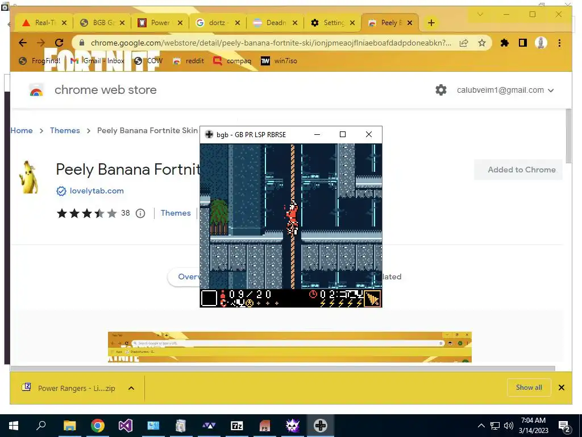This screenshot has width=582, height=437.
Task: Open File Explorer from the taskbar
Action: pyautogui.click(x=69, y=426)
